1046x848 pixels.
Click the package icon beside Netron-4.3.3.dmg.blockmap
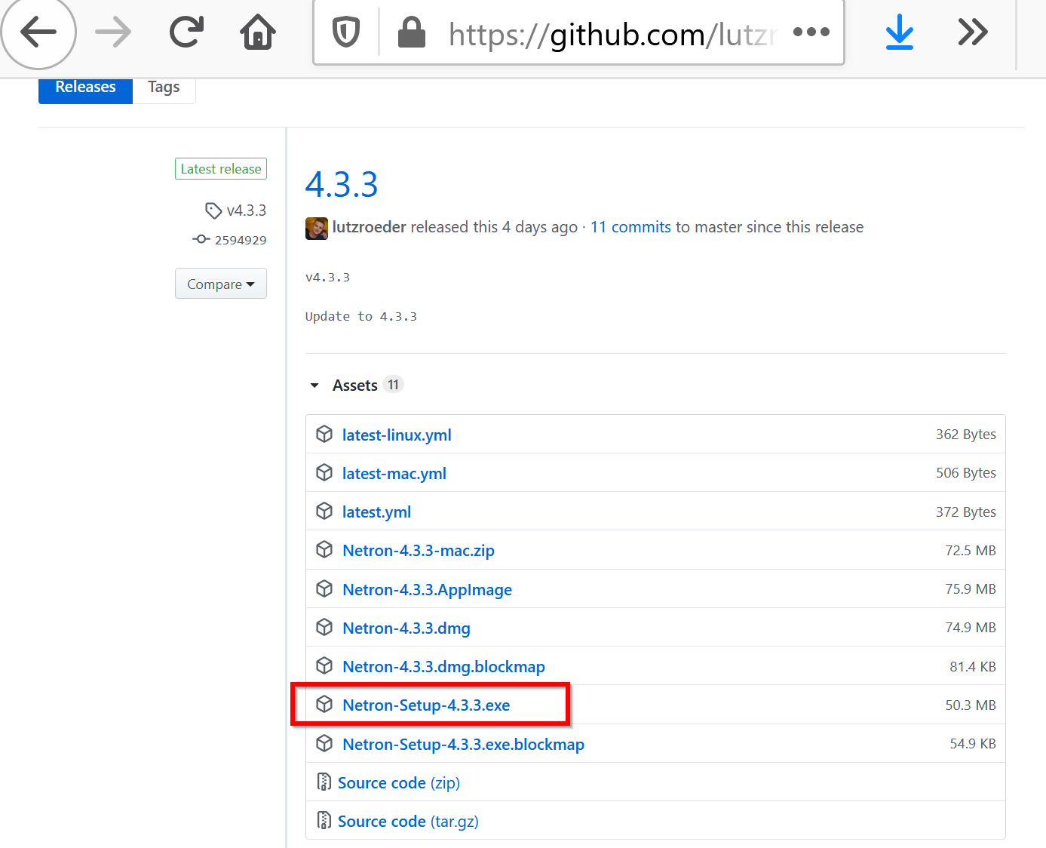click(x=324, y=665)
